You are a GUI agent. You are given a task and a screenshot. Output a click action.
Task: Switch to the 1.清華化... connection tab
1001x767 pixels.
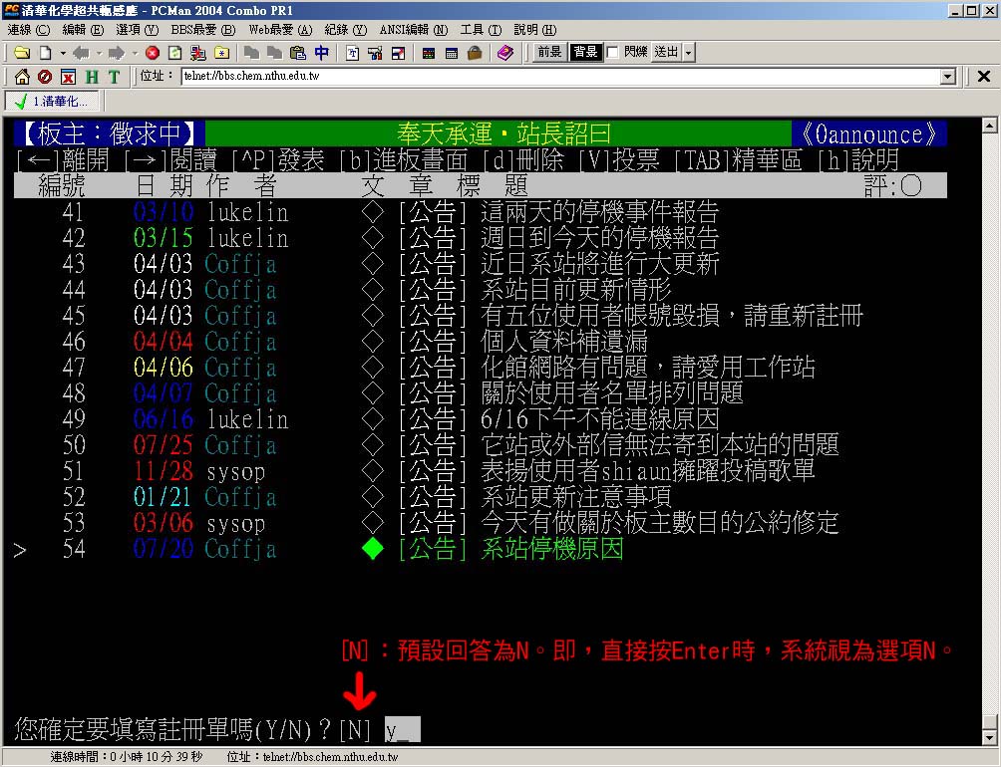pos(52,101)
